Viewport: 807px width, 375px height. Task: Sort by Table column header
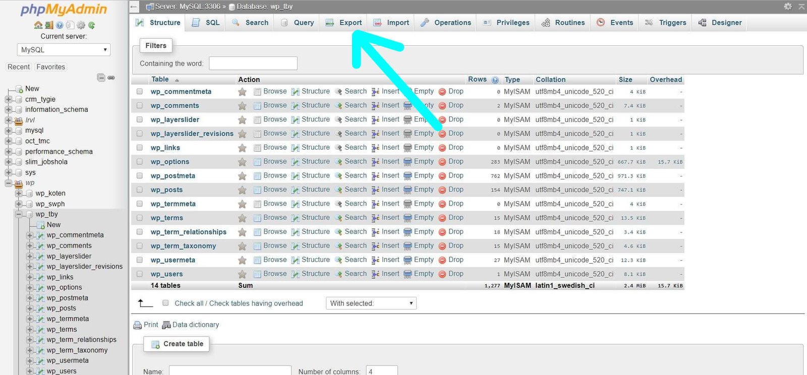[x=160, y=80]
